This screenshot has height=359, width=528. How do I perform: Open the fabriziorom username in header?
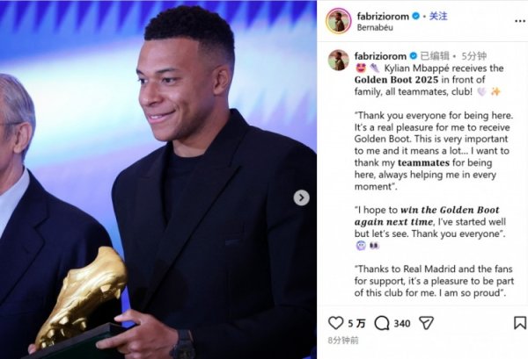point(383,16)
